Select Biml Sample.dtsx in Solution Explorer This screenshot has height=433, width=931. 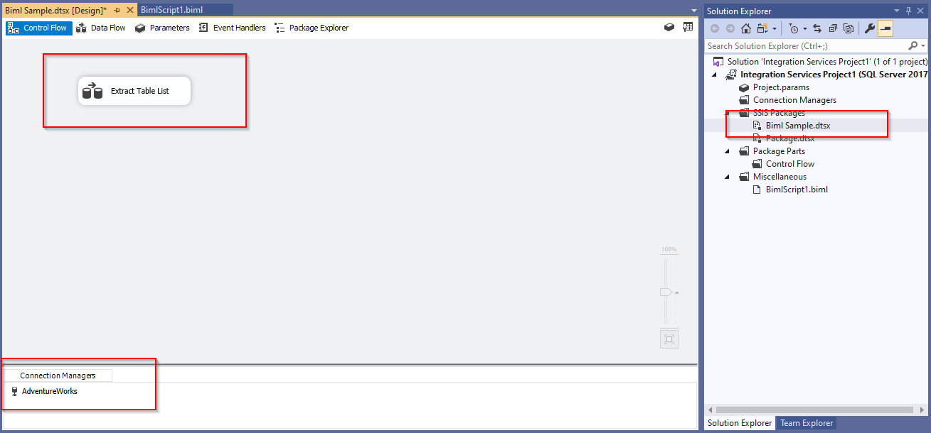(x=798, y=126)
